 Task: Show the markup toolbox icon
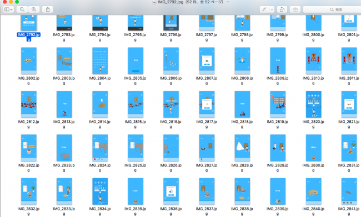(x=295, y=9)
